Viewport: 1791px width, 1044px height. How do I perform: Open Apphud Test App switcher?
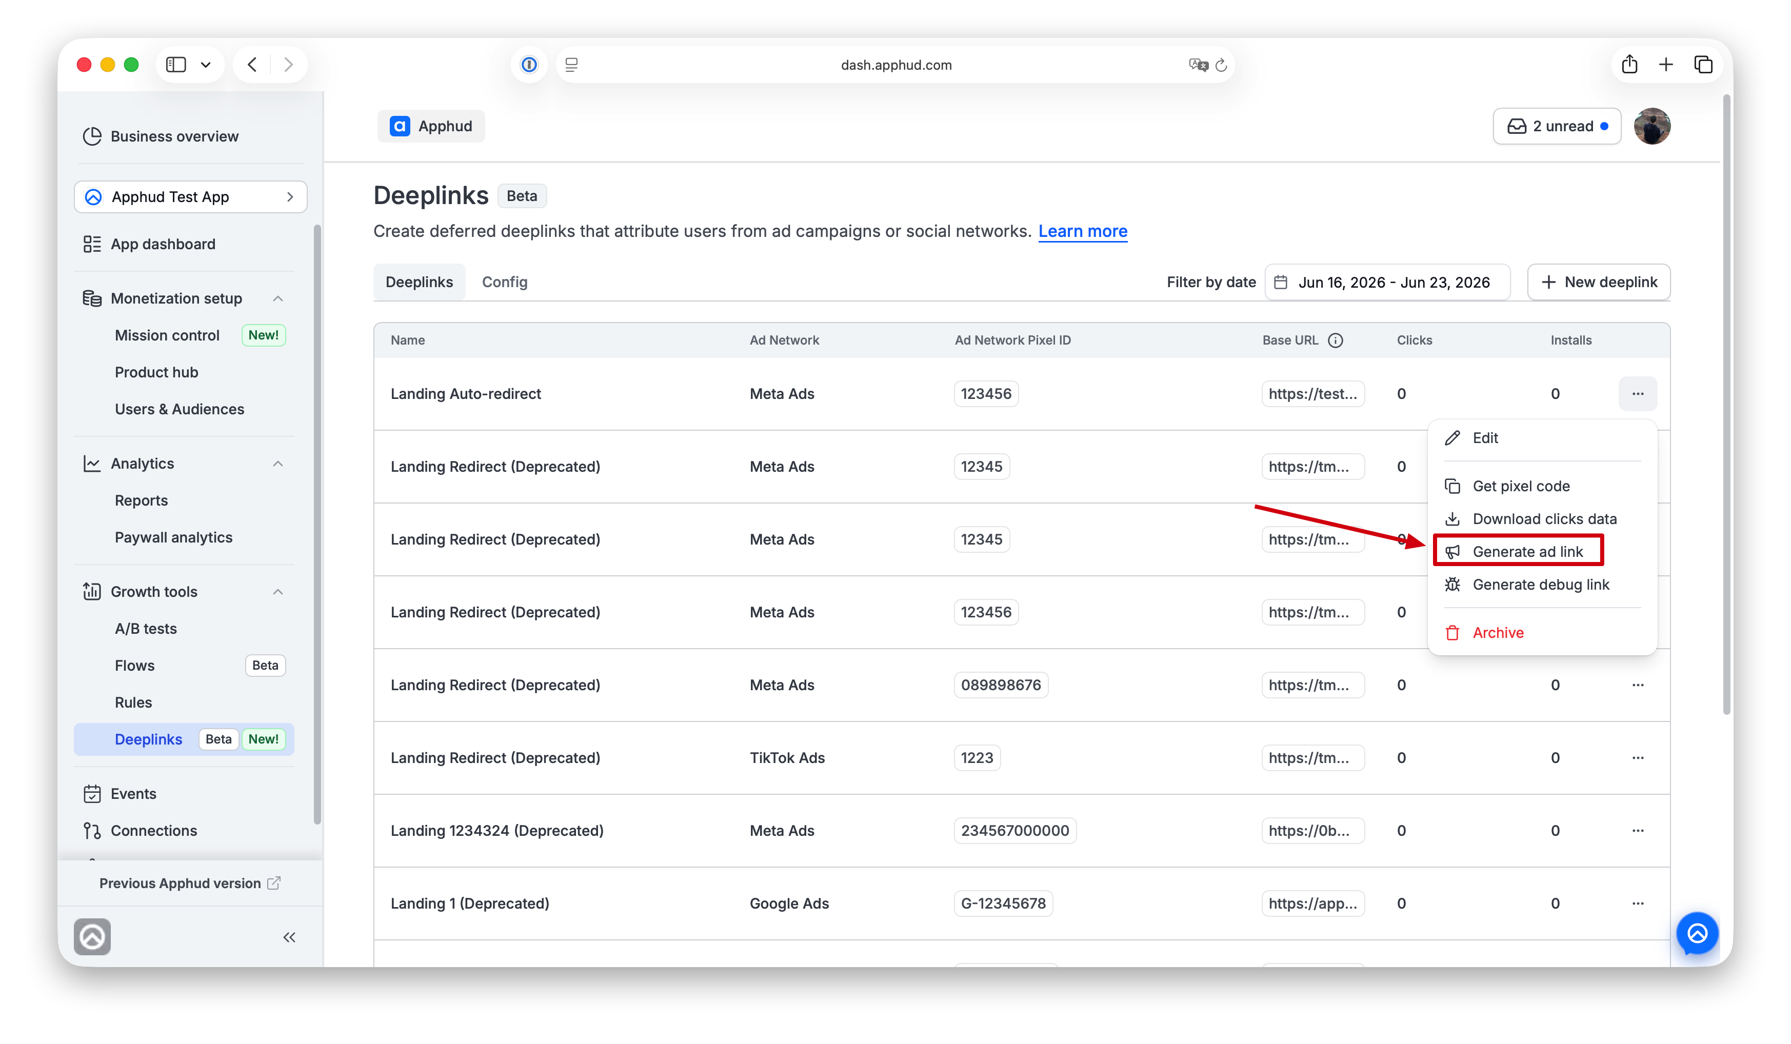pos(190,197)
